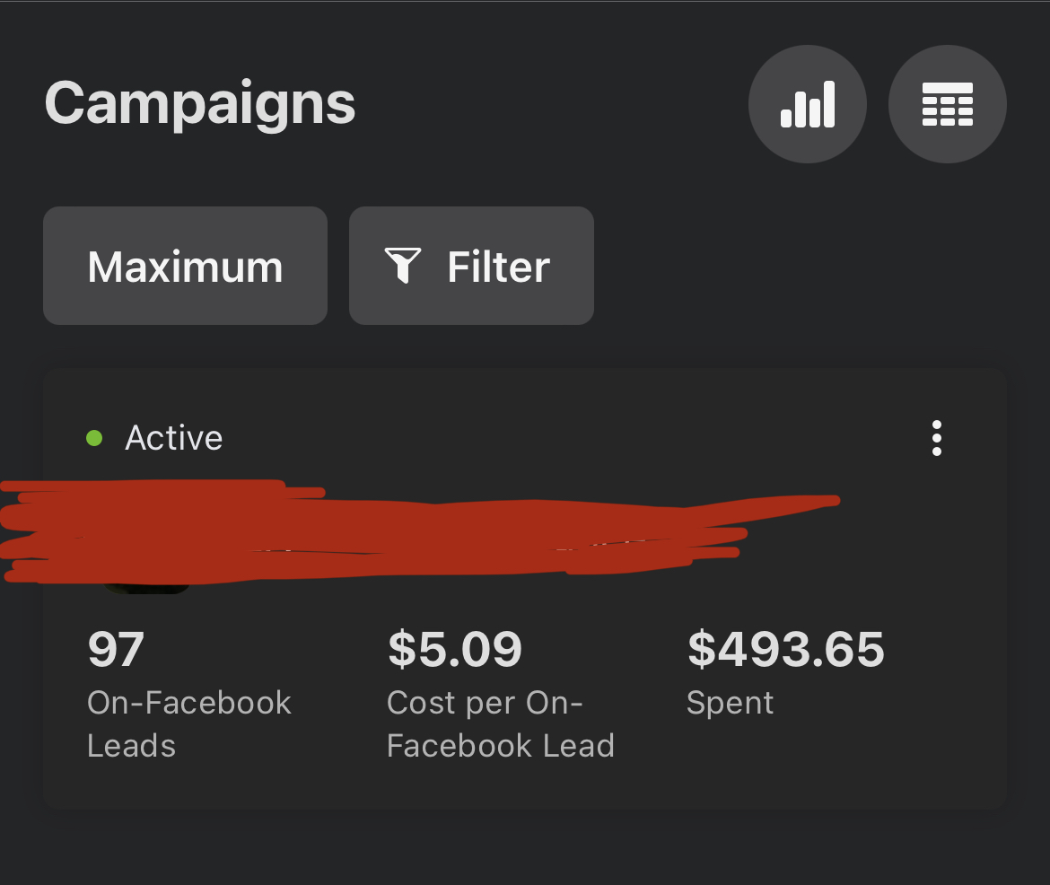This screenshot has width=1050, height=885.
Task: Open the campaign's three-dot options menu
Action: [936, 438]
